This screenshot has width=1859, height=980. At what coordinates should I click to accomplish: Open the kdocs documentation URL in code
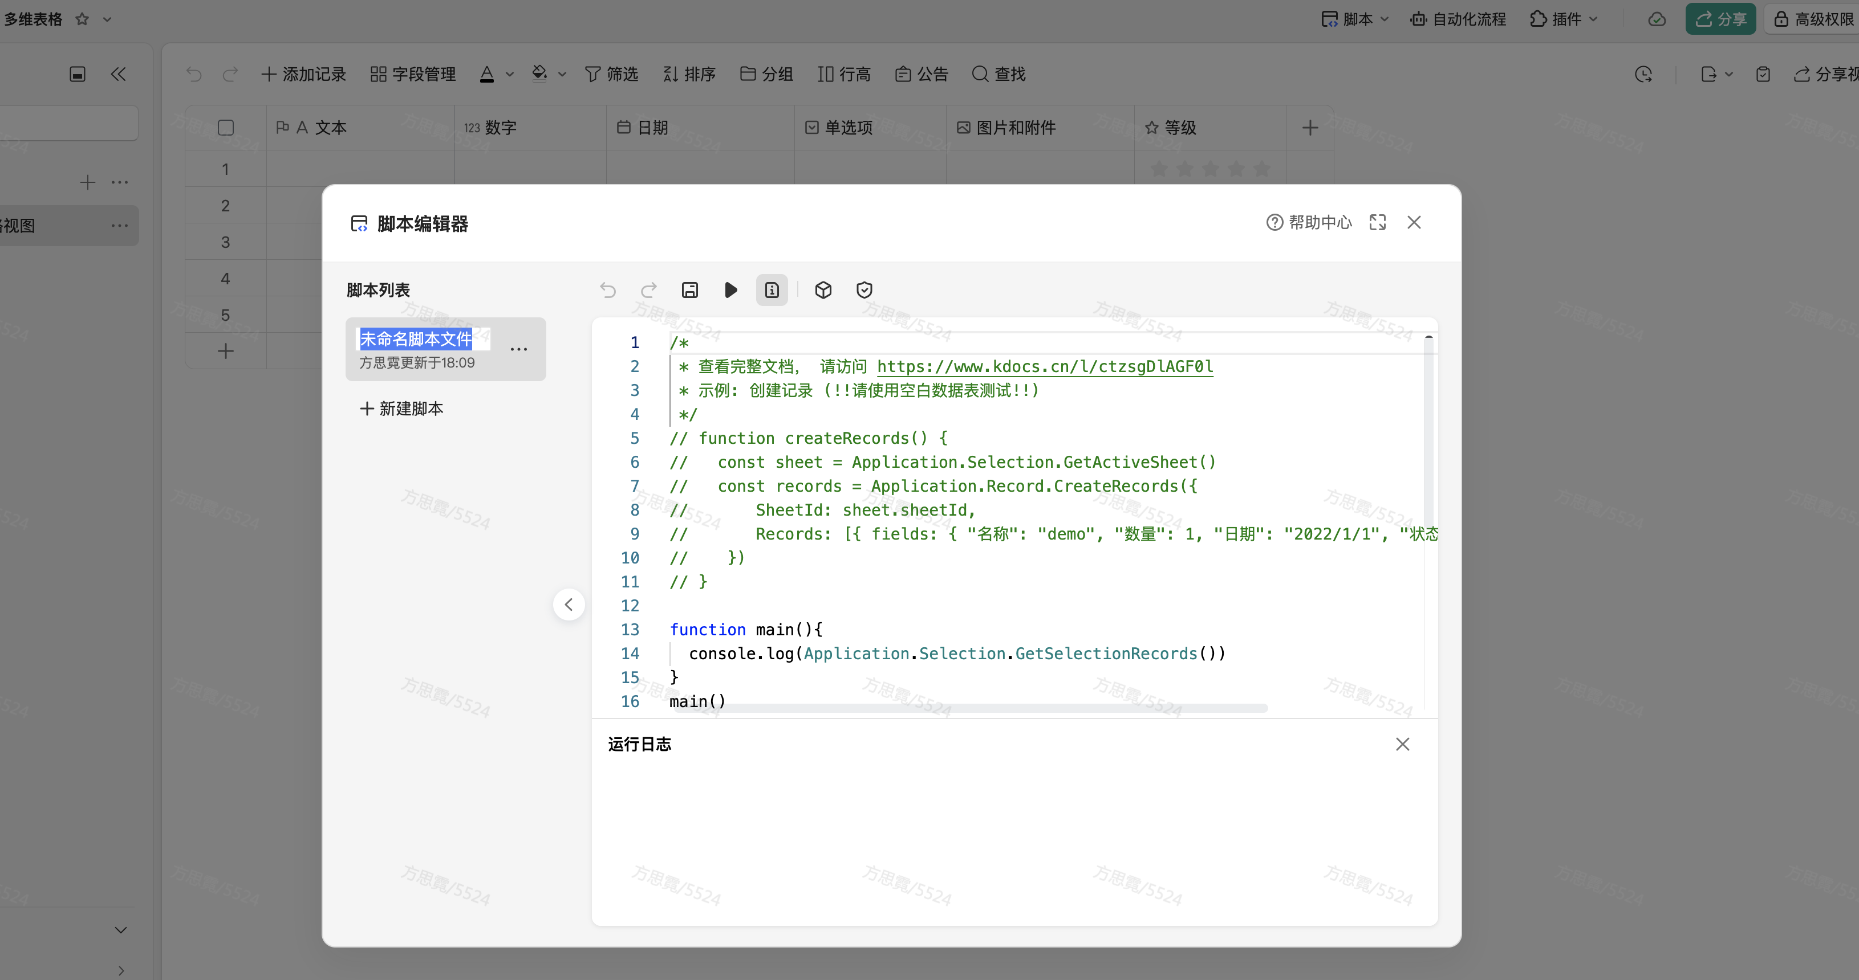pos(1044,366)
